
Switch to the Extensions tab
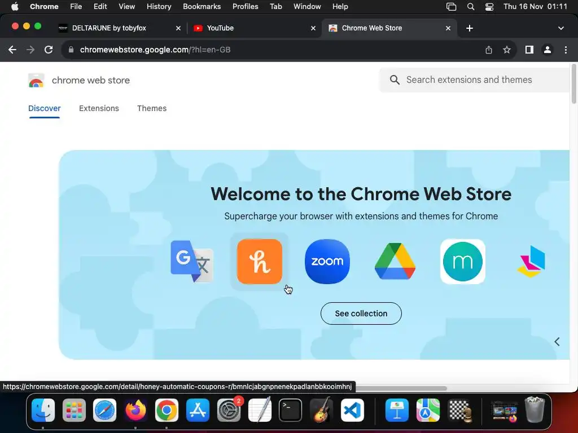click(x=99, y=108)
